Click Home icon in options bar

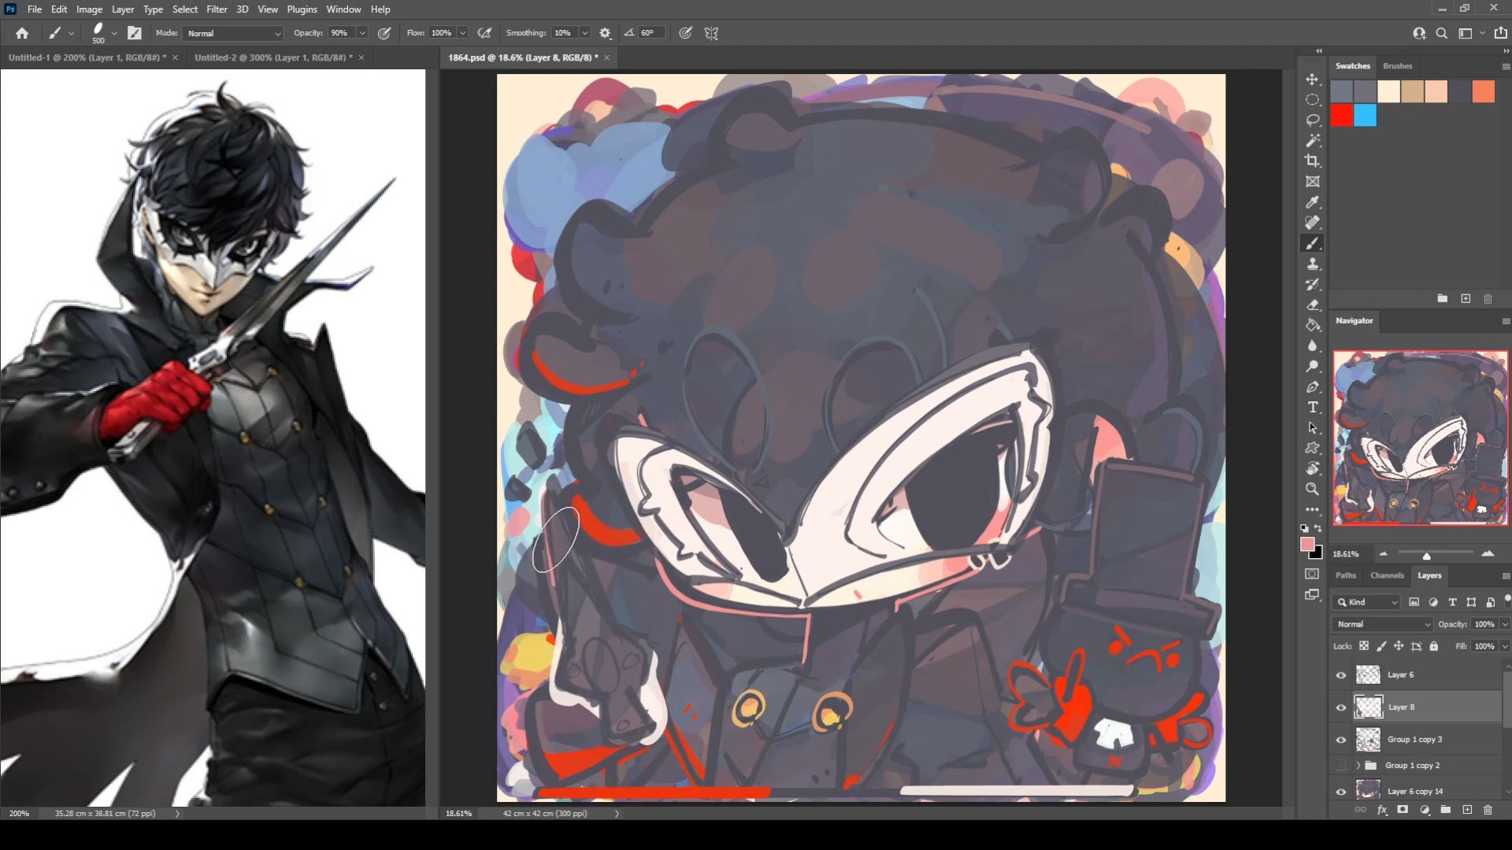(22, 33)
